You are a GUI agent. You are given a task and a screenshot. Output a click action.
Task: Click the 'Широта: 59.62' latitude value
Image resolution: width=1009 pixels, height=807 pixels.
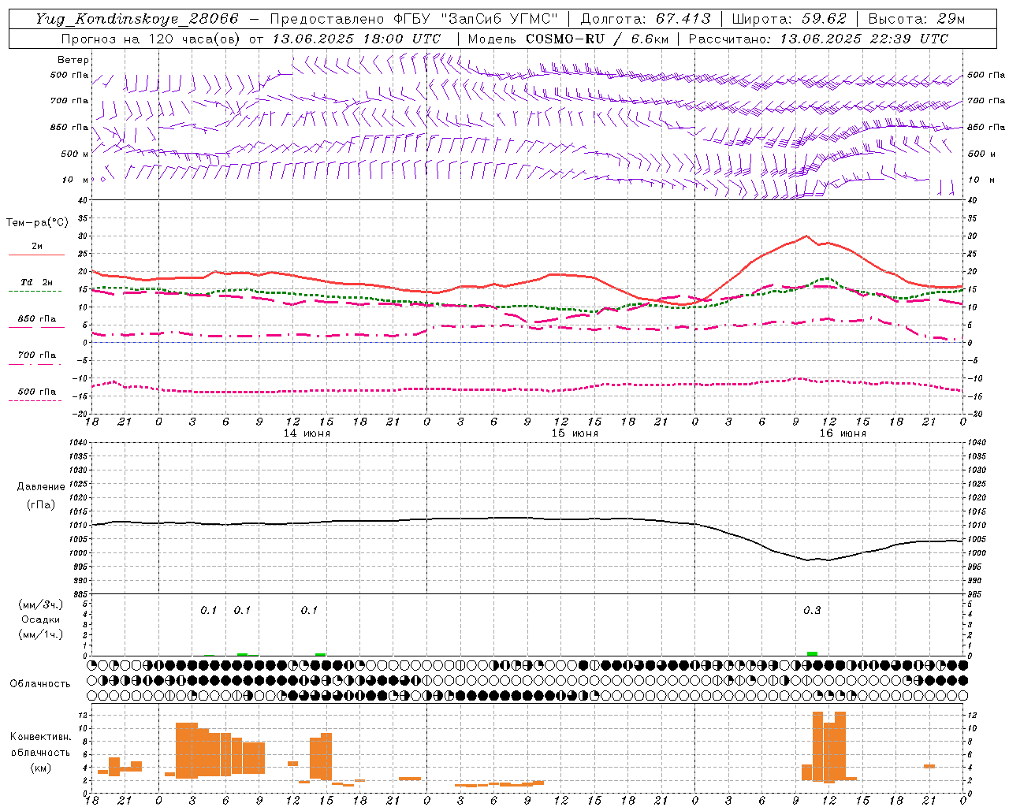[x=789, y=19]
